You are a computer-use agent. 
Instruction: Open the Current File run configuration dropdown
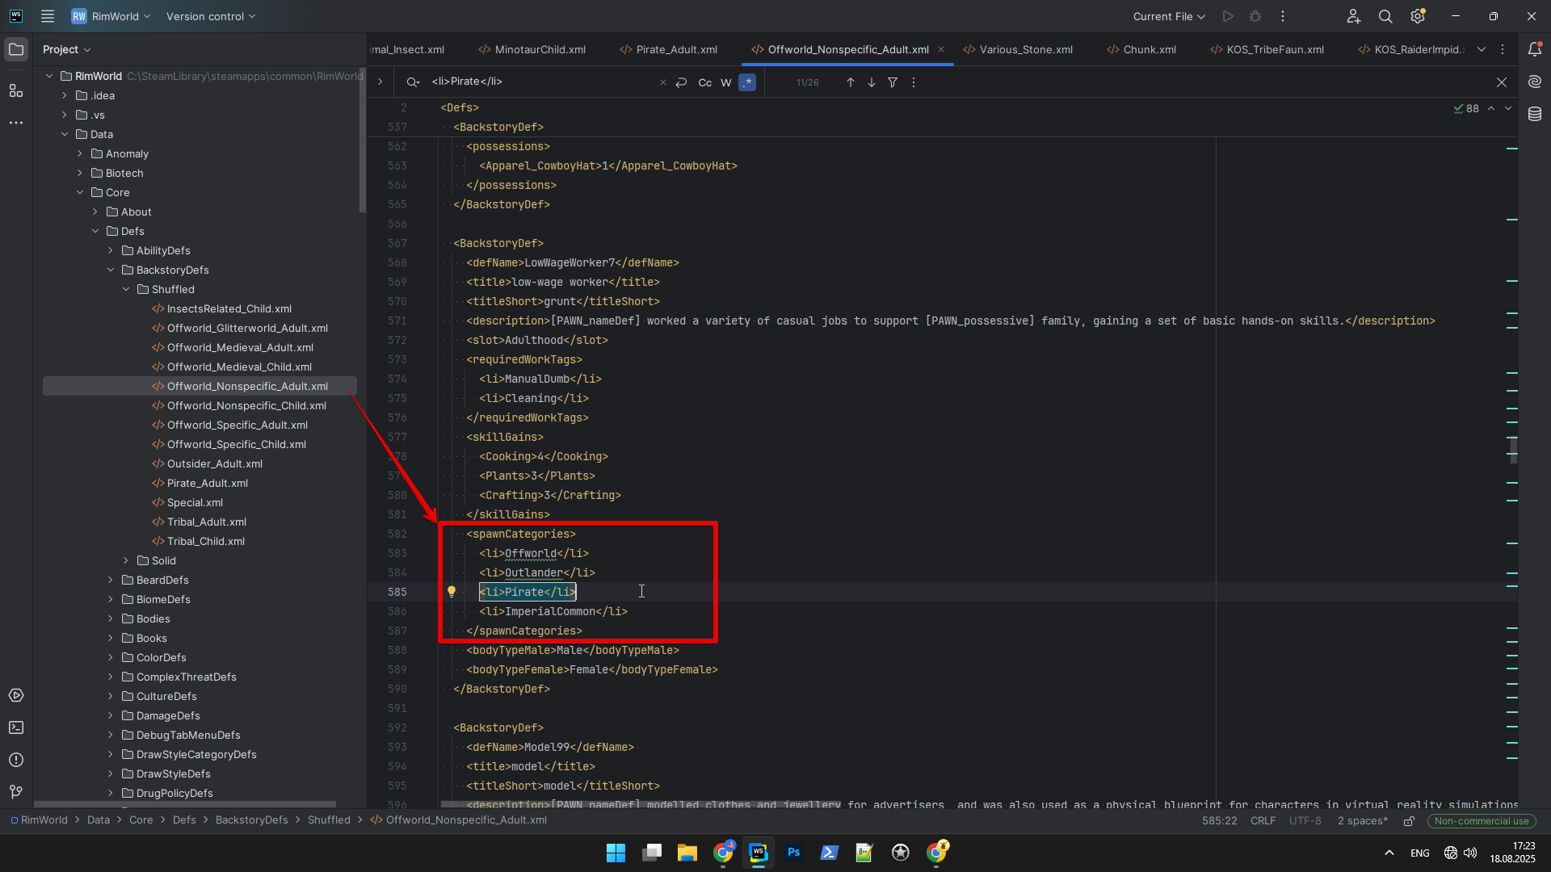(1169, 16)
